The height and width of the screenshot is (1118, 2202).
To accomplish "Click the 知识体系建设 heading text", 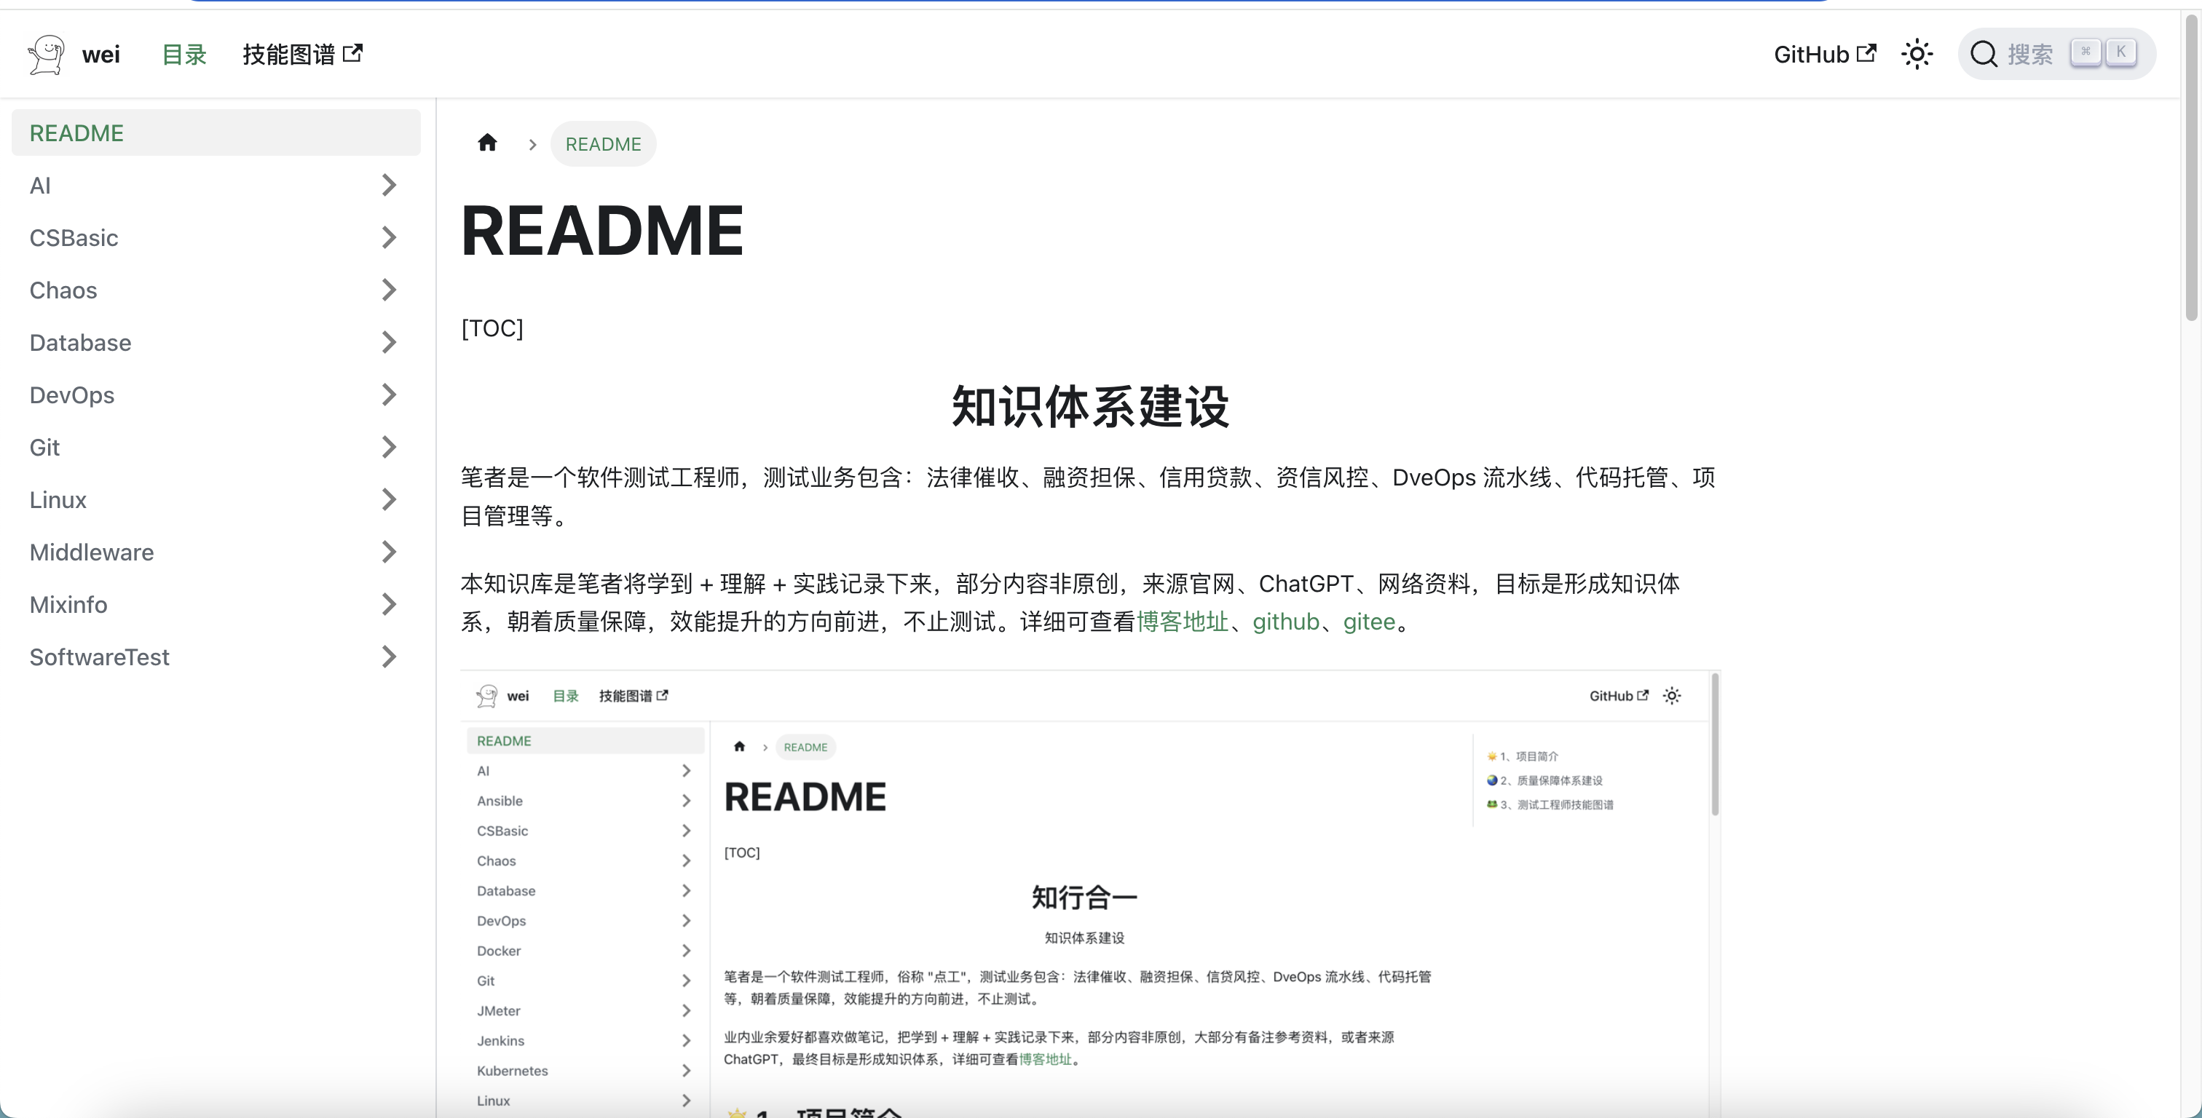I will (1090, 406).
